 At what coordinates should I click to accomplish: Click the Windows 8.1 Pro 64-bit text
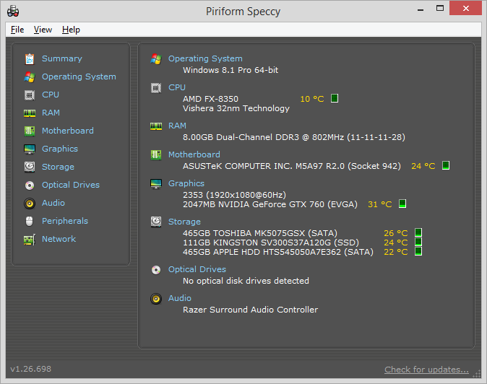[230, 70]
